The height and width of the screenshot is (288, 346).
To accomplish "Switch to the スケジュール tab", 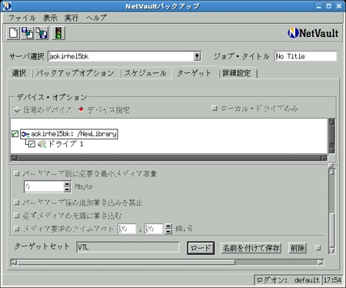I will [145, 73].
